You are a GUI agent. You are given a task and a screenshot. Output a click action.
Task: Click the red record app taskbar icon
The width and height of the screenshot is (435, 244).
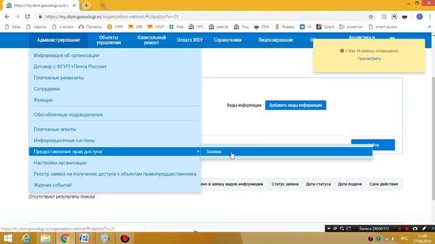pos(125,238)
